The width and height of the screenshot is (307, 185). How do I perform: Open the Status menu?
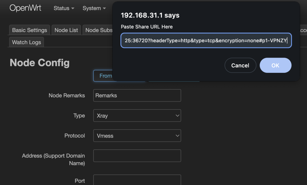(64, 8)
